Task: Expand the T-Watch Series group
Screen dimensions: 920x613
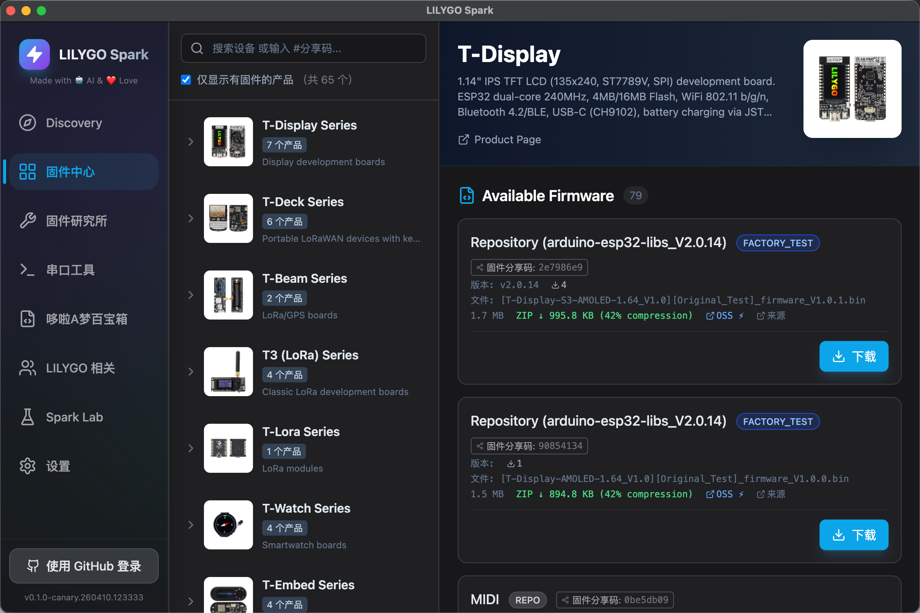Action: point(191,524)
